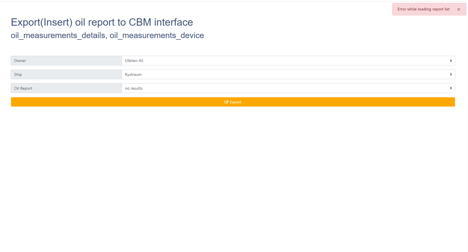Click the Owner field label
Screen dimensions: 468x252
click(20, 61)
